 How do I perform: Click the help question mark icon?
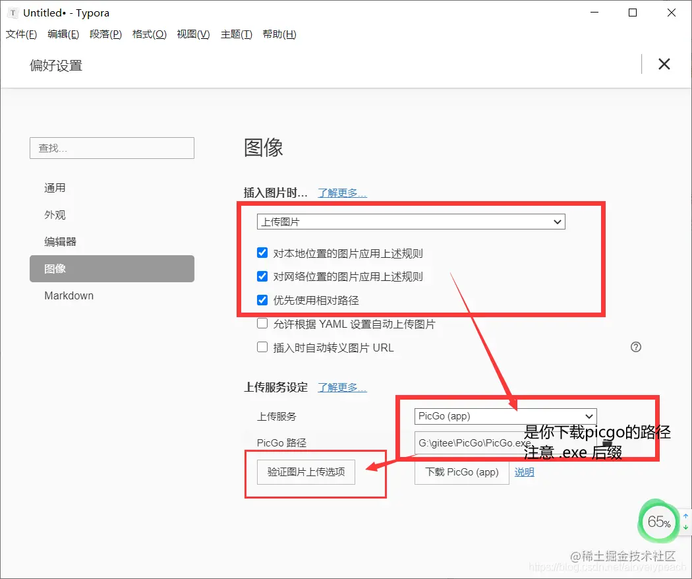point(635,347)
